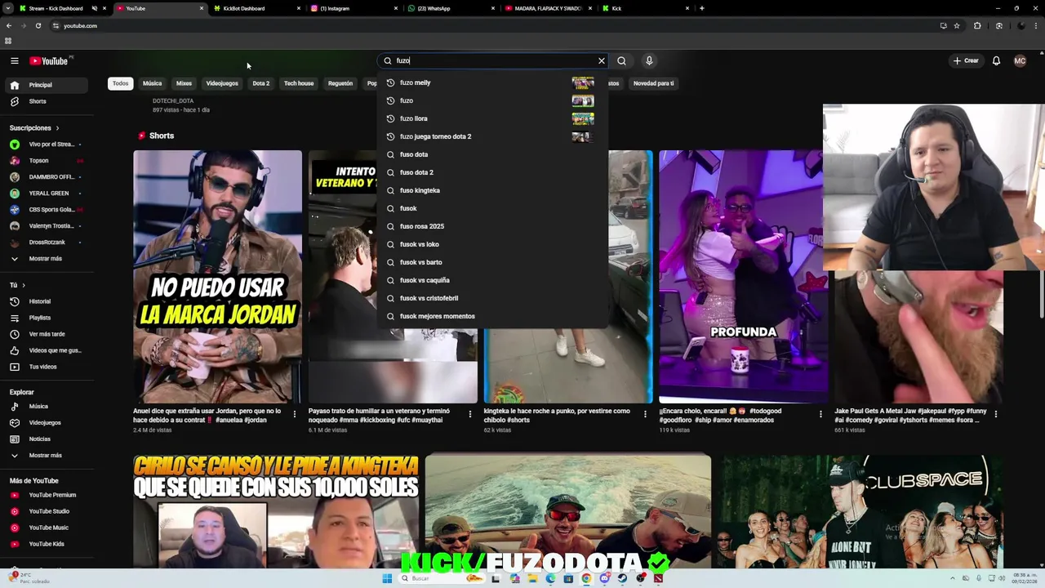Select the Todos filter chip

click(120, 83)
